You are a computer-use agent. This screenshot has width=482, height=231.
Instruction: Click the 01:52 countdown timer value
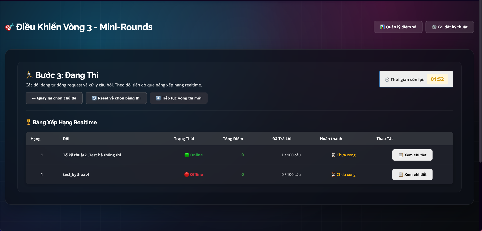coord(437,79)
